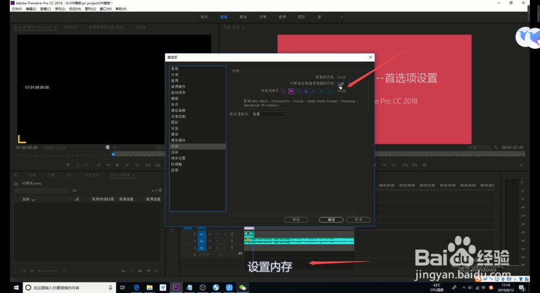This screenshot has height=293, width=540.
Task: Select 媒体缓存 in the preferences list
Action: 178,141
